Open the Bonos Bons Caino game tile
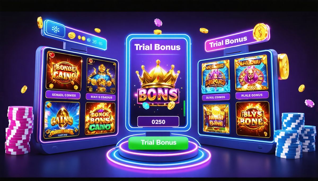Viewport: 318px width, 181px height. [x=100, y=118]
